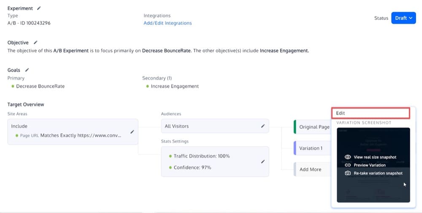This screenshot has height=213, width=422.
Task: Click the variation screenshot thumbnail
Action: [x=373, y=190]
